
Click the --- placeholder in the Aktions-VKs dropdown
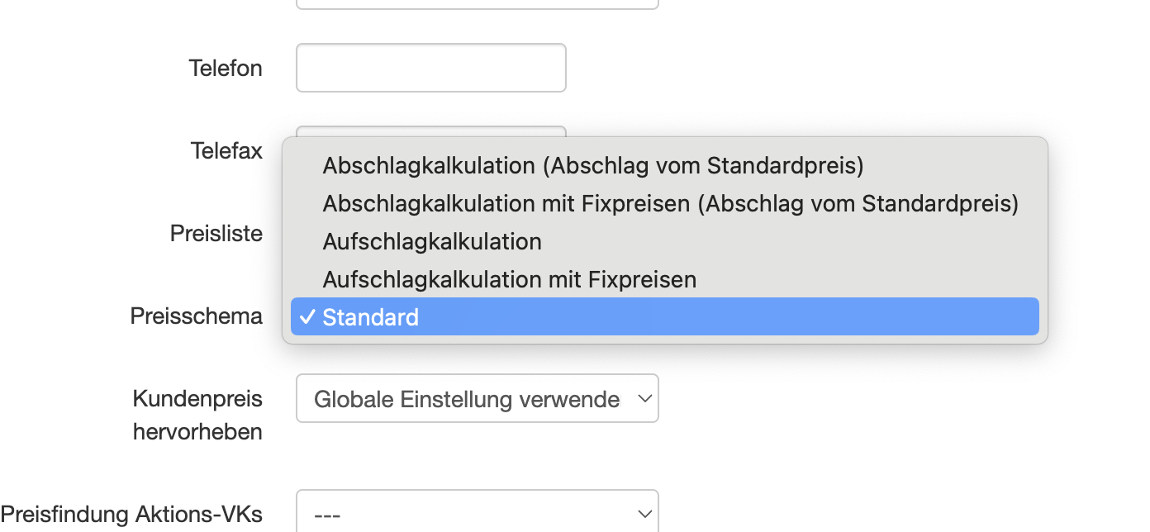327,513
